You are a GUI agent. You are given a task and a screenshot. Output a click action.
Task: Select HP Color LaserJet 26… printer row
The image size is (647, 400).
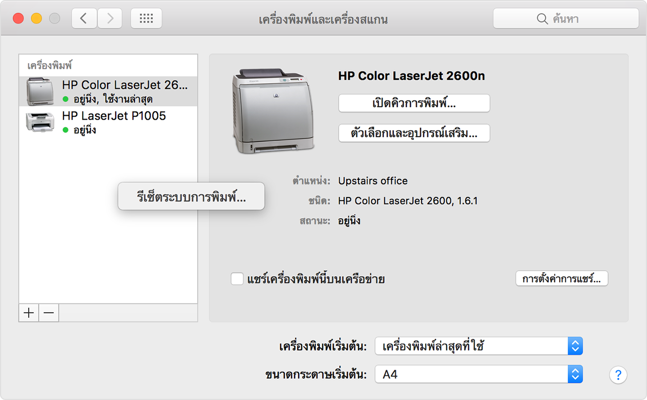click(x=108, y=91)
